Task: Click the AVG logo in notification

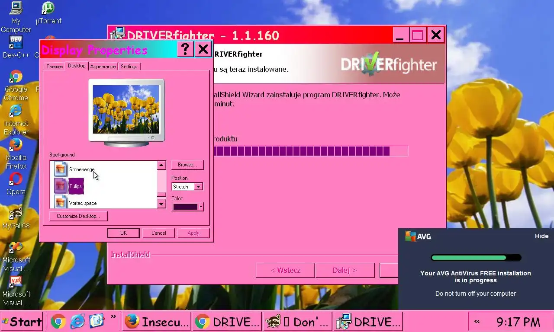Action: pyautogui.click(x=418, y=236)
